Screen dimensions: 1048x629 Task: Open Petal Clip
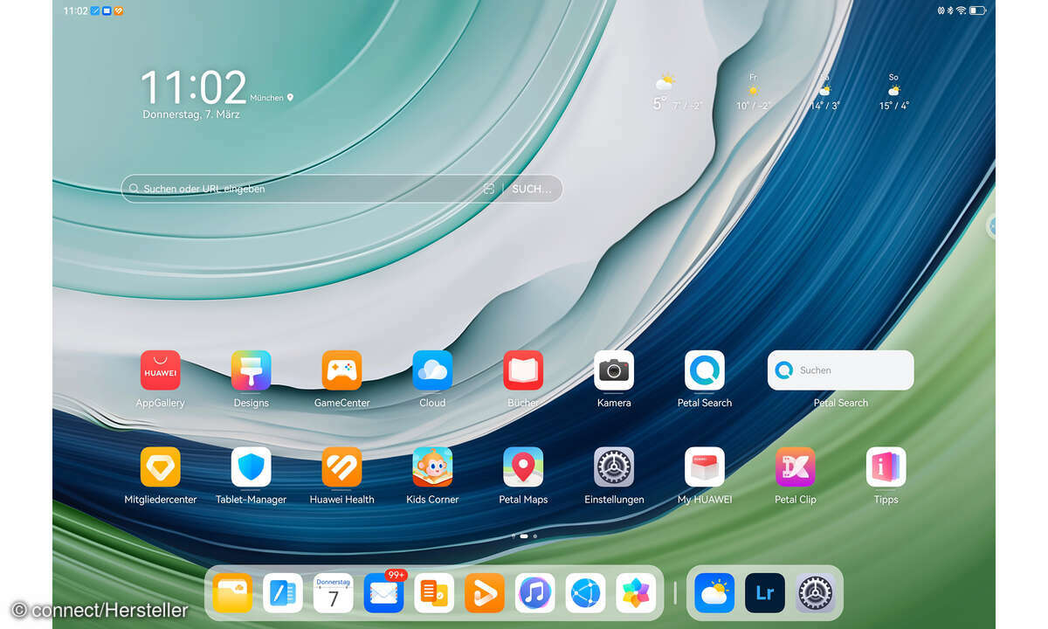796,467
